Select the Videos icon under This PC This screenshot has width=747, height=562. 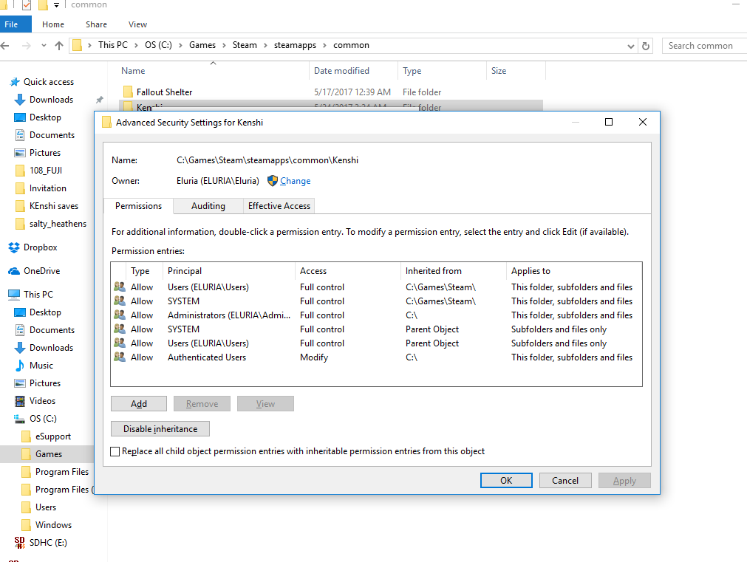[x=19, y=401]
